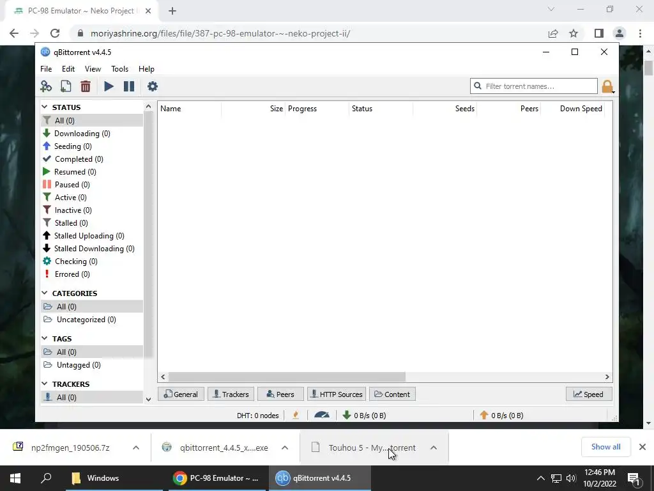Switch to the General tab
This screenshot has width=654, height=491.
(x=181, y=394)
